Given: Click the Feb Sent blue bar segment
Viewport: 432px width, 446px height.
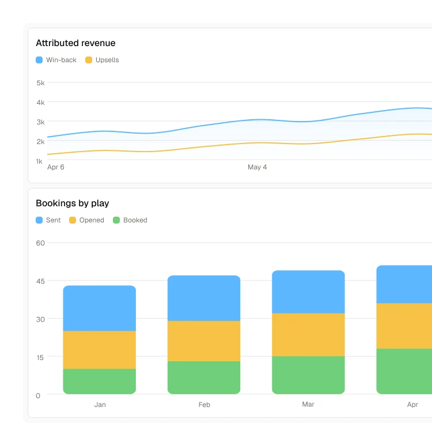Looking at the screenshot, I should (x=204, y=298).
